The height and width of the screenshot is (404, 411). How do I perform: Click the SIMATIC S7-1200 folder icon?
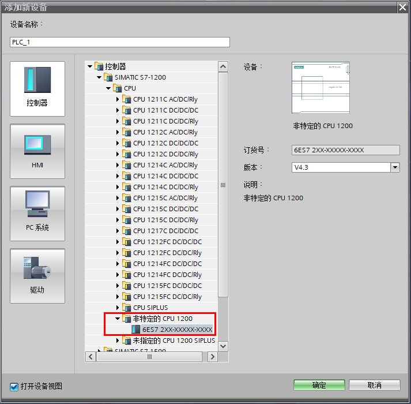tap(108, 77)
